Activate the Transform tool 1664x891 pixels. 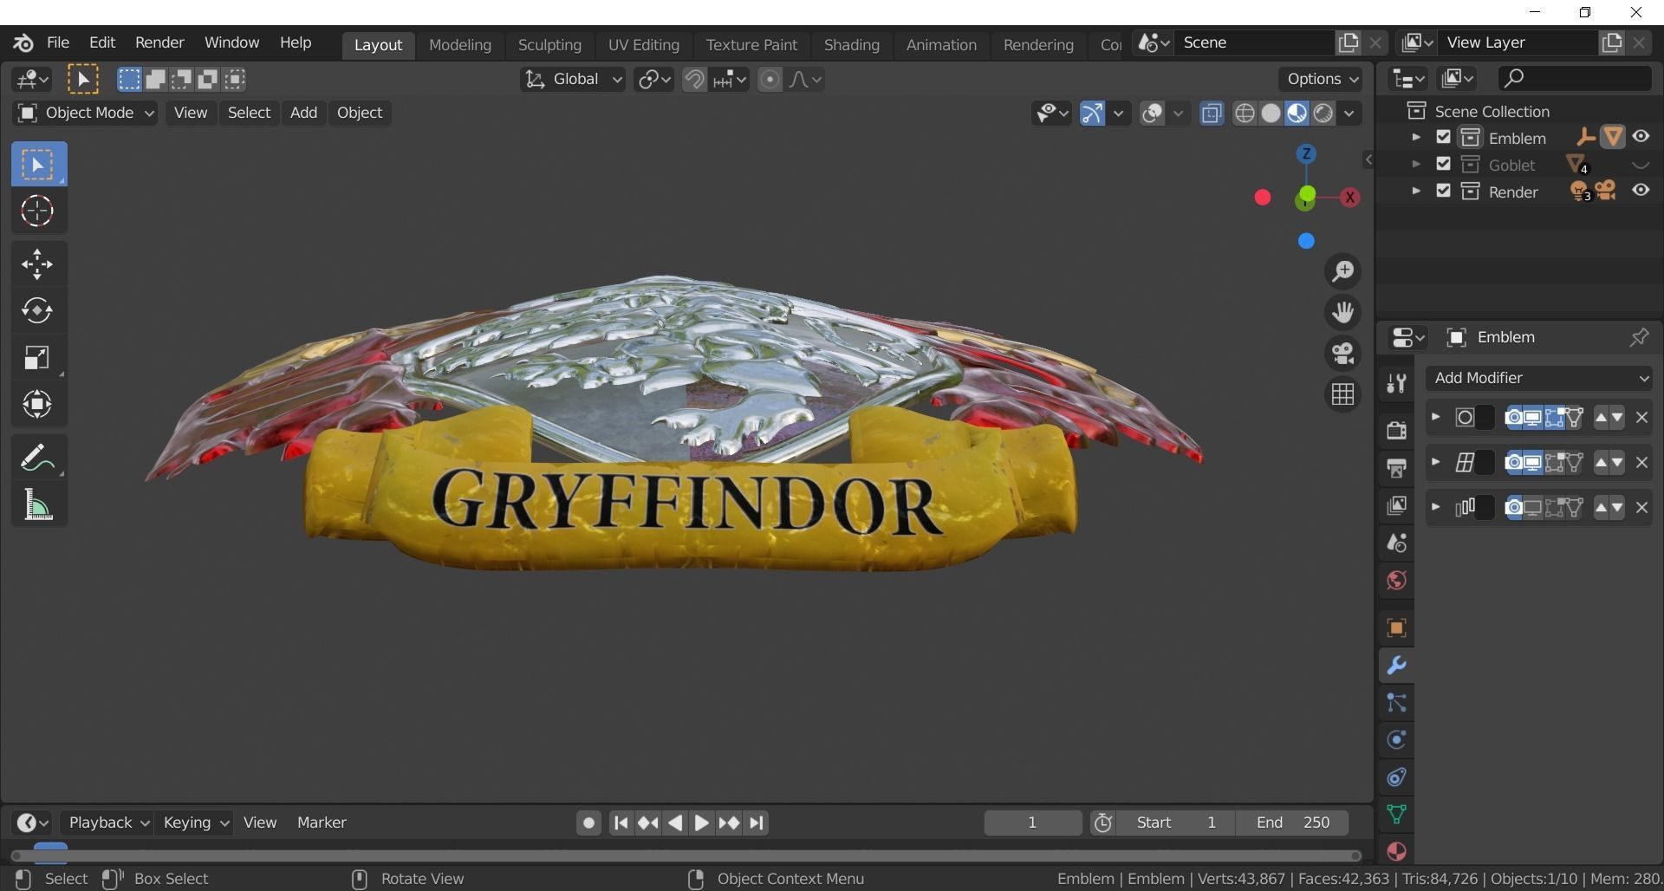tap(37, 404)
